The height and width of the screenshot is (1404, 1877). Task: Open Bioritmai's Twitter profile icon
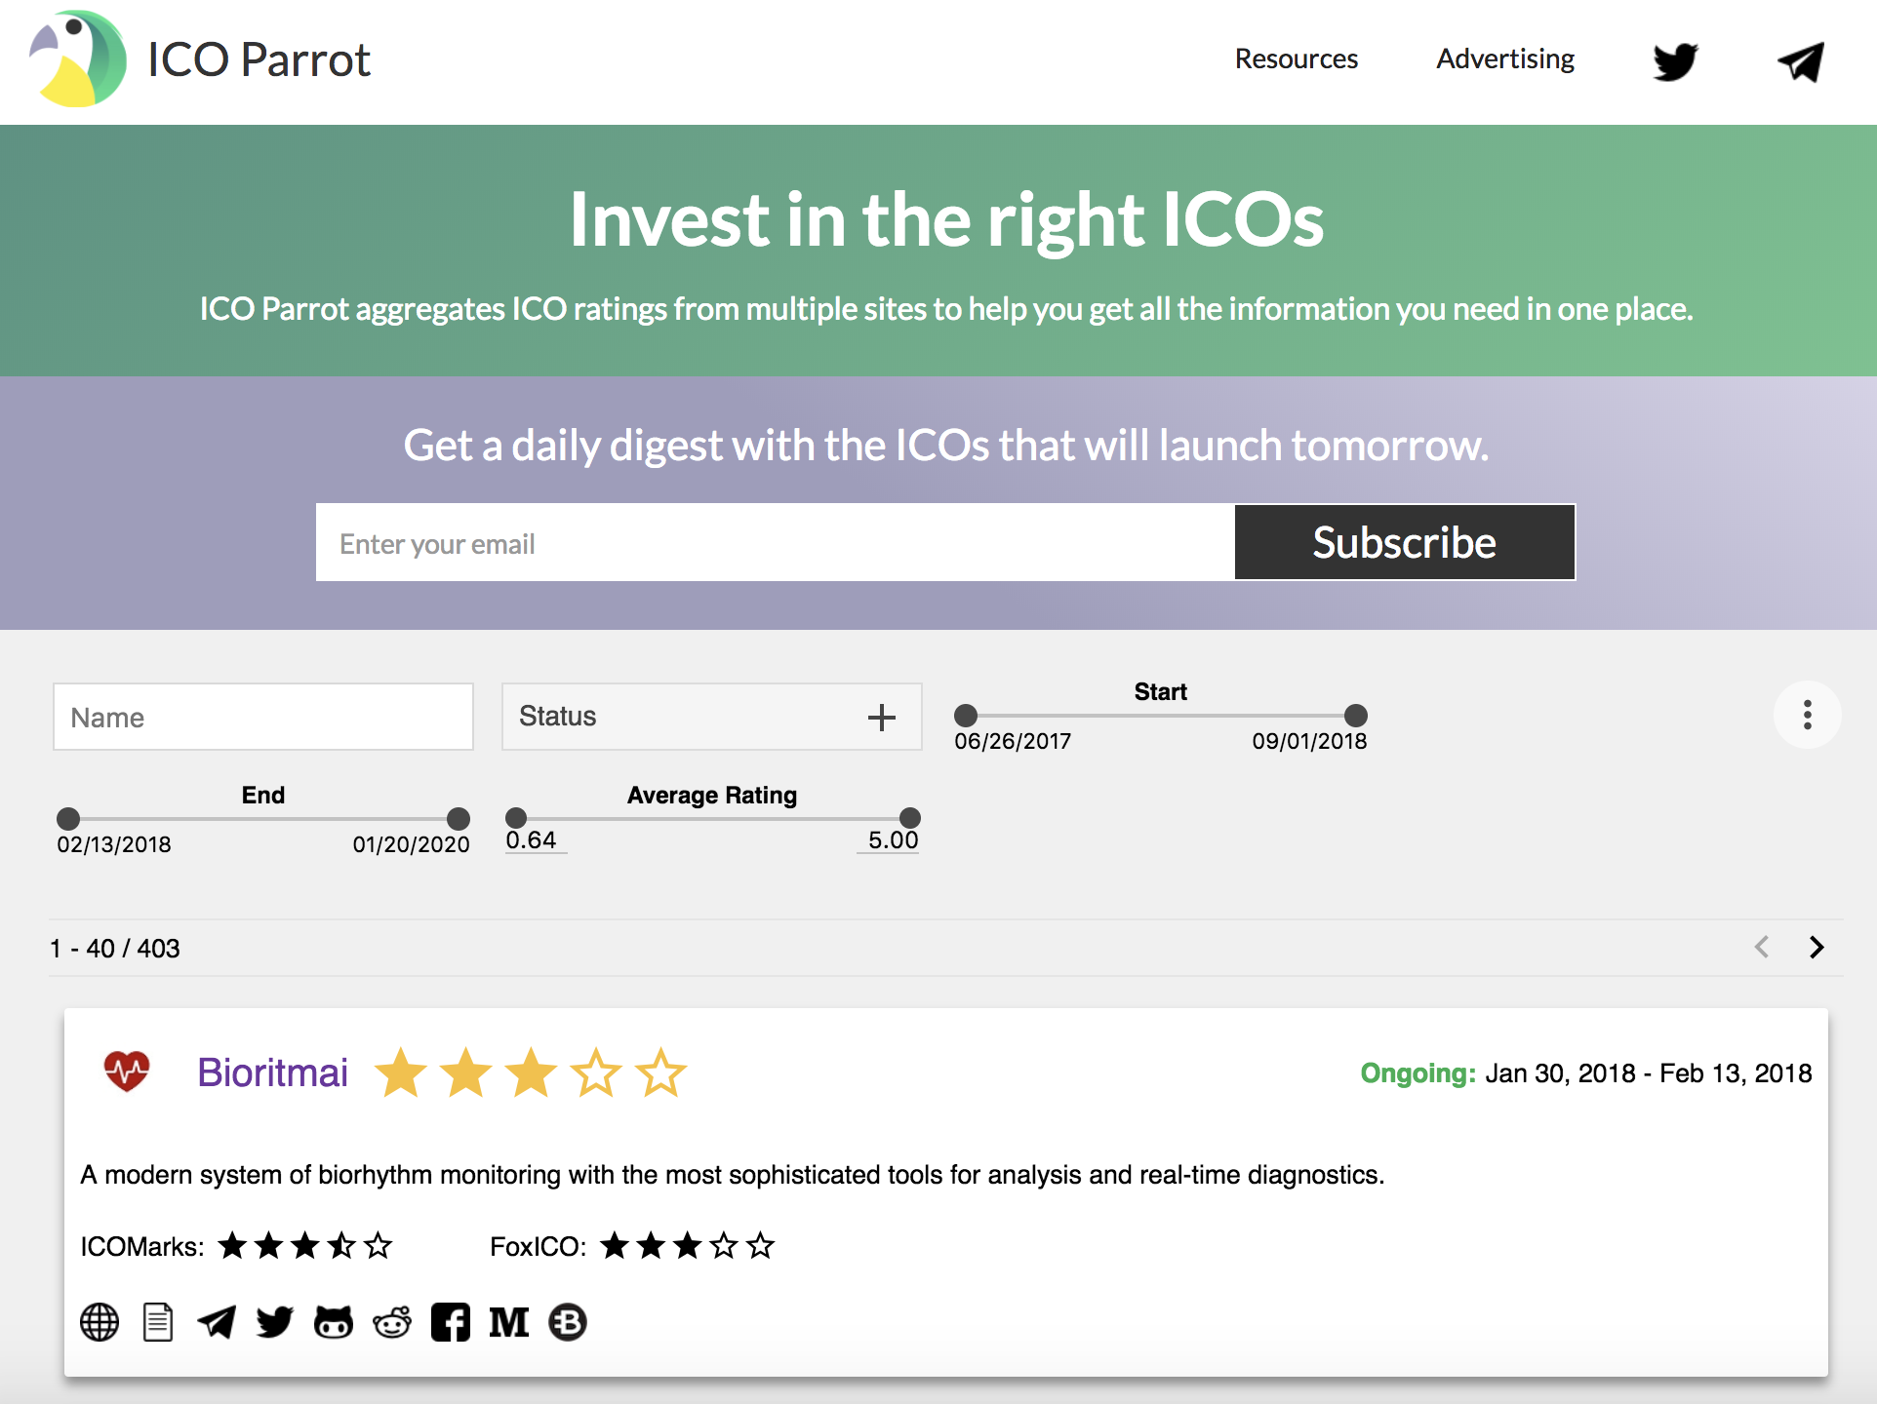pyautogui.click(x=274, y=1323)
